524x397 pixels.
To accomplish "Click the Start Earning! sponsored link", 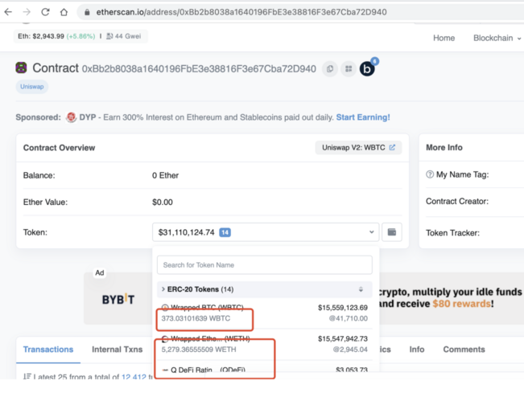I will (x=362, y=117).
